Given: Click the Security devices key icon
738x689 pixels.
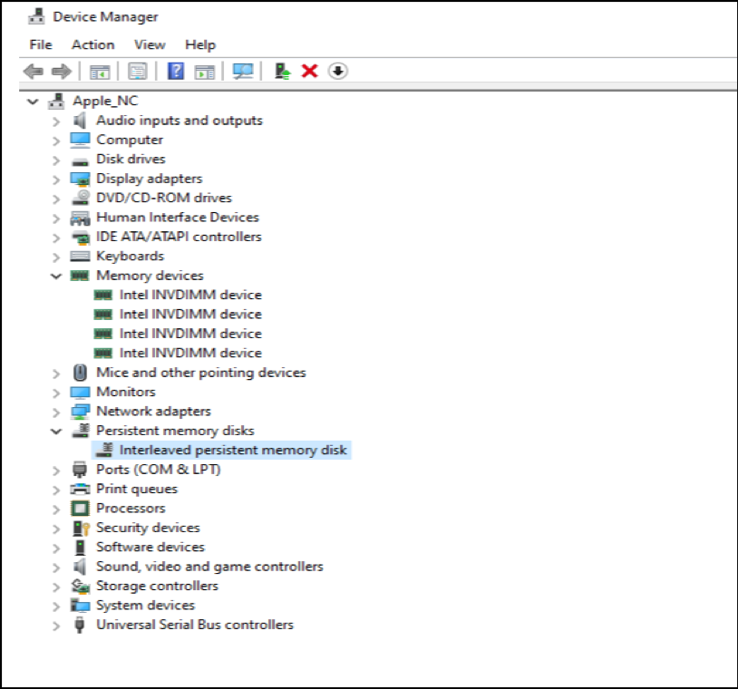Looking at the screenshot, I should (x=81, y=528).
